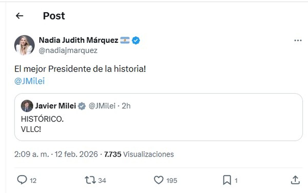The image size is (308, 193).
Task: Click the @nadiajmarquez handle
Action: [68, 50]
